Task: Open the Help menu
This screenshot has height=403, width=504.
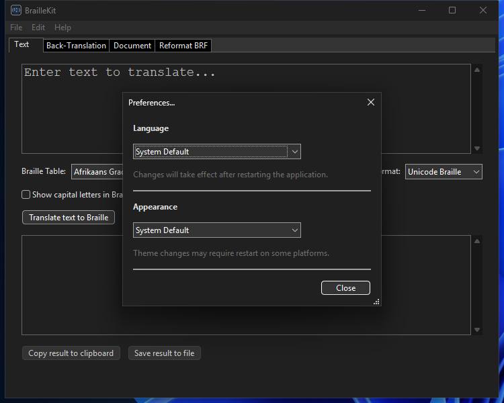Action: (x=62, y=28)
